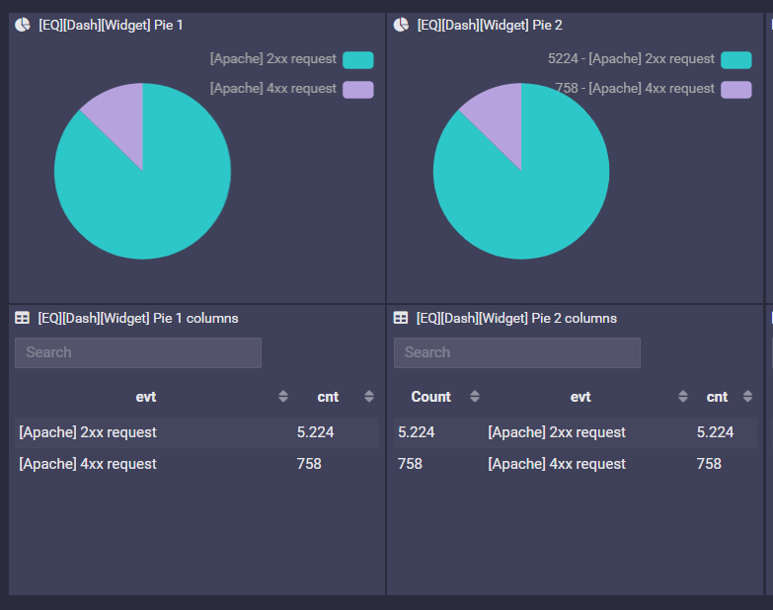This screenshot has height=610, width=773.
Task: Click '[EQ][Dash][Widget] Pie 1' widget title
Action: click(x=111, y=25)
